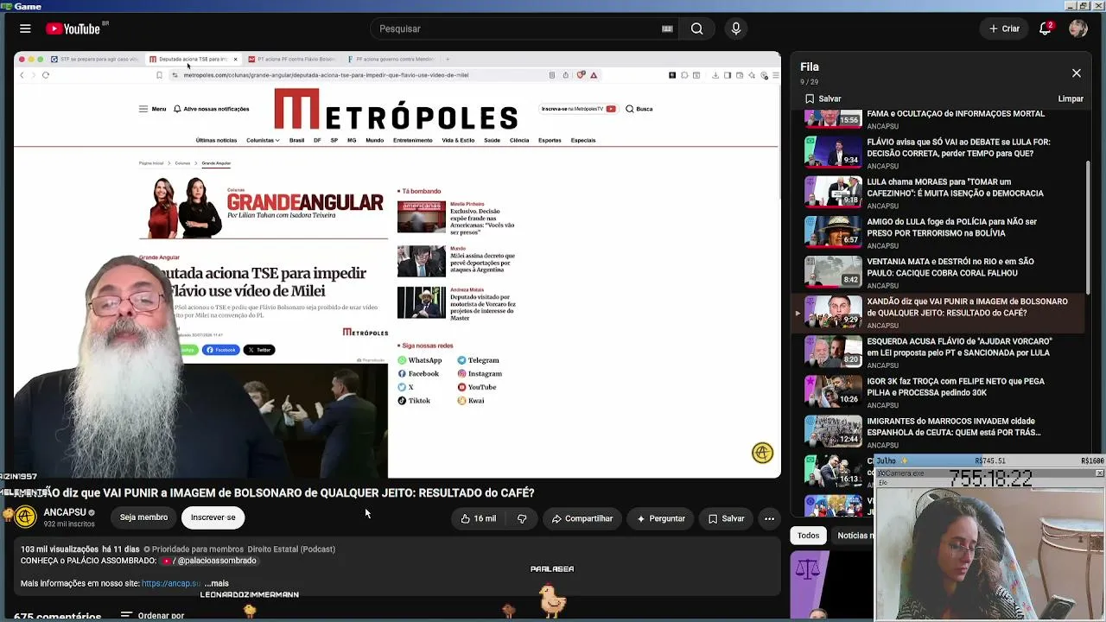The height and width of the screenshot is (622, 1106).
Task: Click the Kwai icon under Siga nossas redes
Action: coord(461,401)
